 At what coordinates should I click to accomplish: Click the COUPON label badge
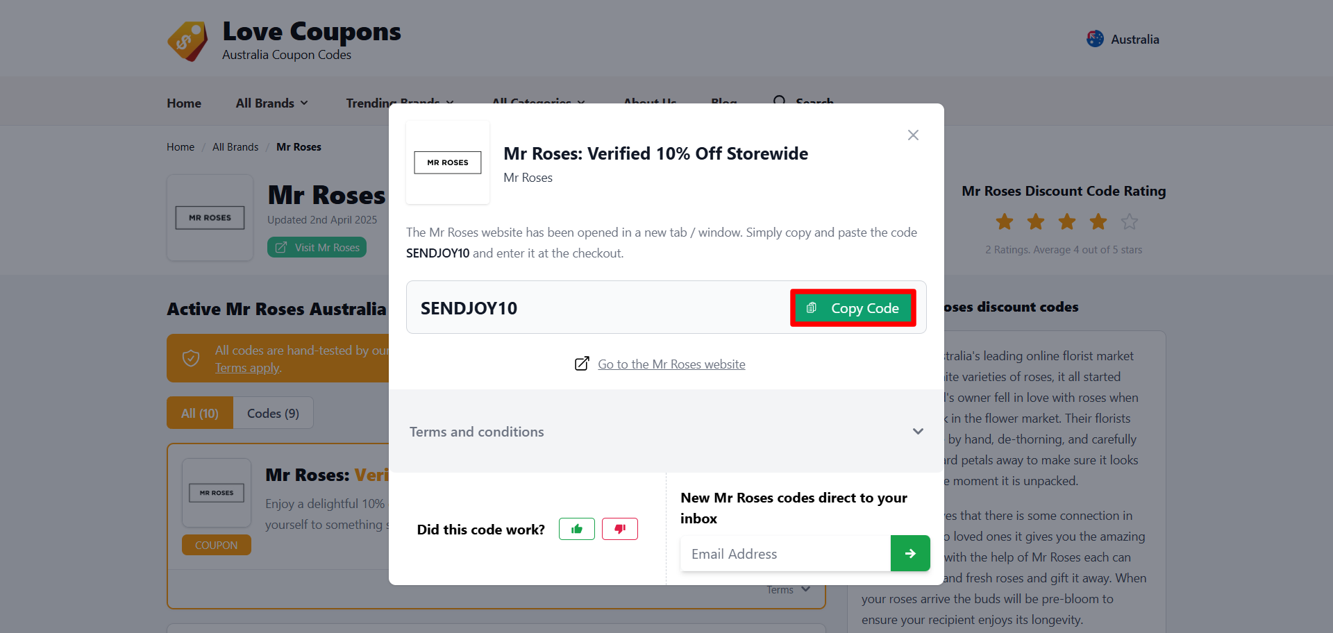click(217, 545)
